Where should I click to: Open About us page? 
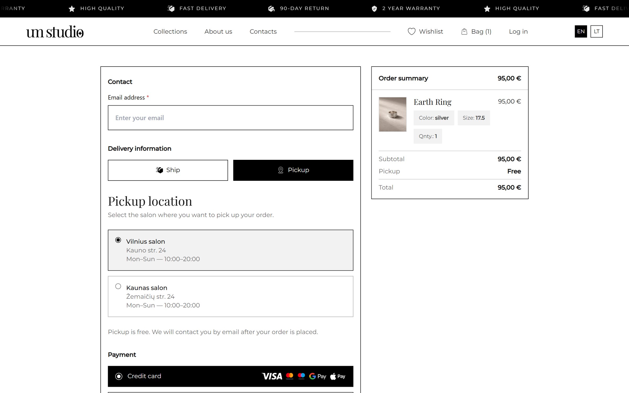pos(218,31)
